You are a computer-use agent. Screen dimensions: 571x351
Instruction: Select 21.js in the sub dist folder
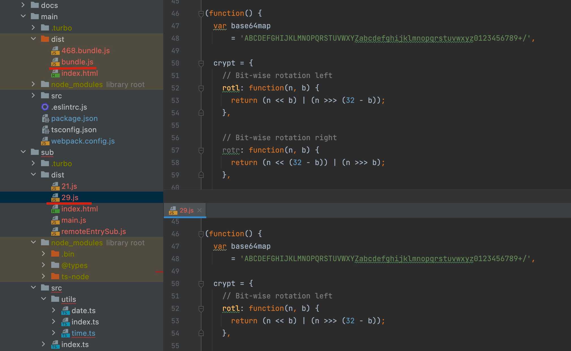coord(69,186)
